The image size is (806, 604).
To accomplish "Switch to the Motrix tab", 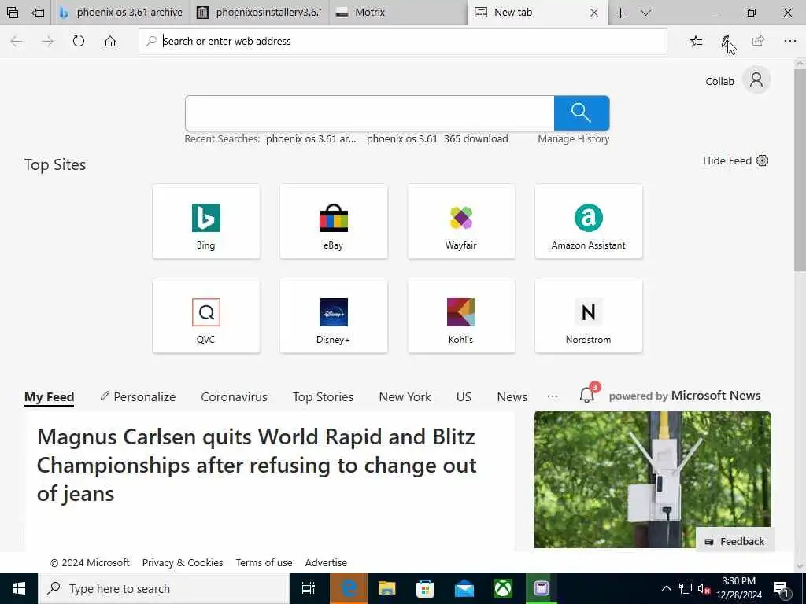I will (397, 13).
